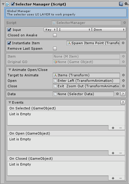Disable the Selector Manager script checkbox
The width and height of the screenshot is (129, 184).
tap(13, 4)
